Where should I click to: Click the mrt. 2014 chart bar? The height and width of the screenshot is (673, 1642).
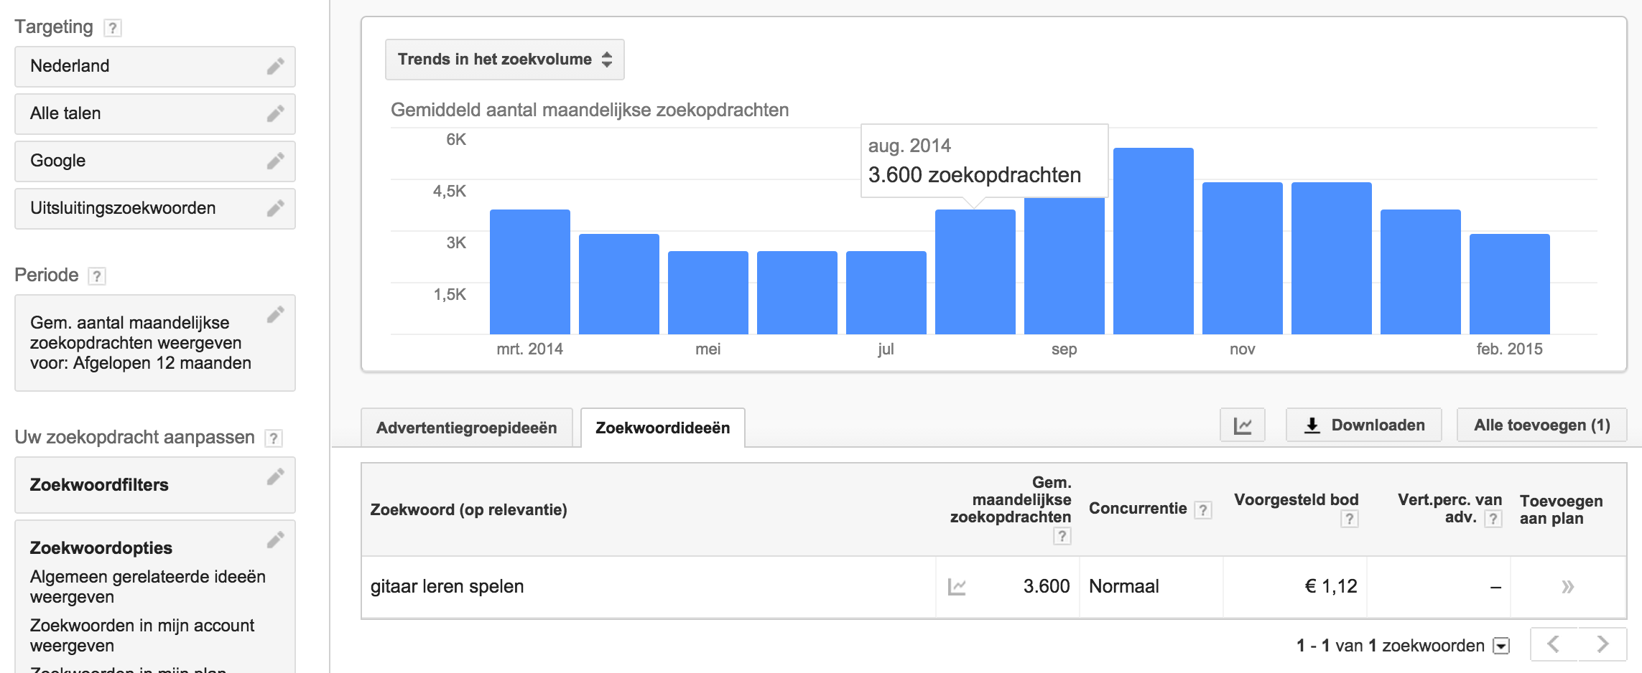pyautogui.click(x=530, y=272)
